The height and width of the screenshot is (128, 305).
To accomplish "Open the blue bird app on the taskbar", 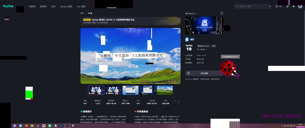I will coord(20,126).
